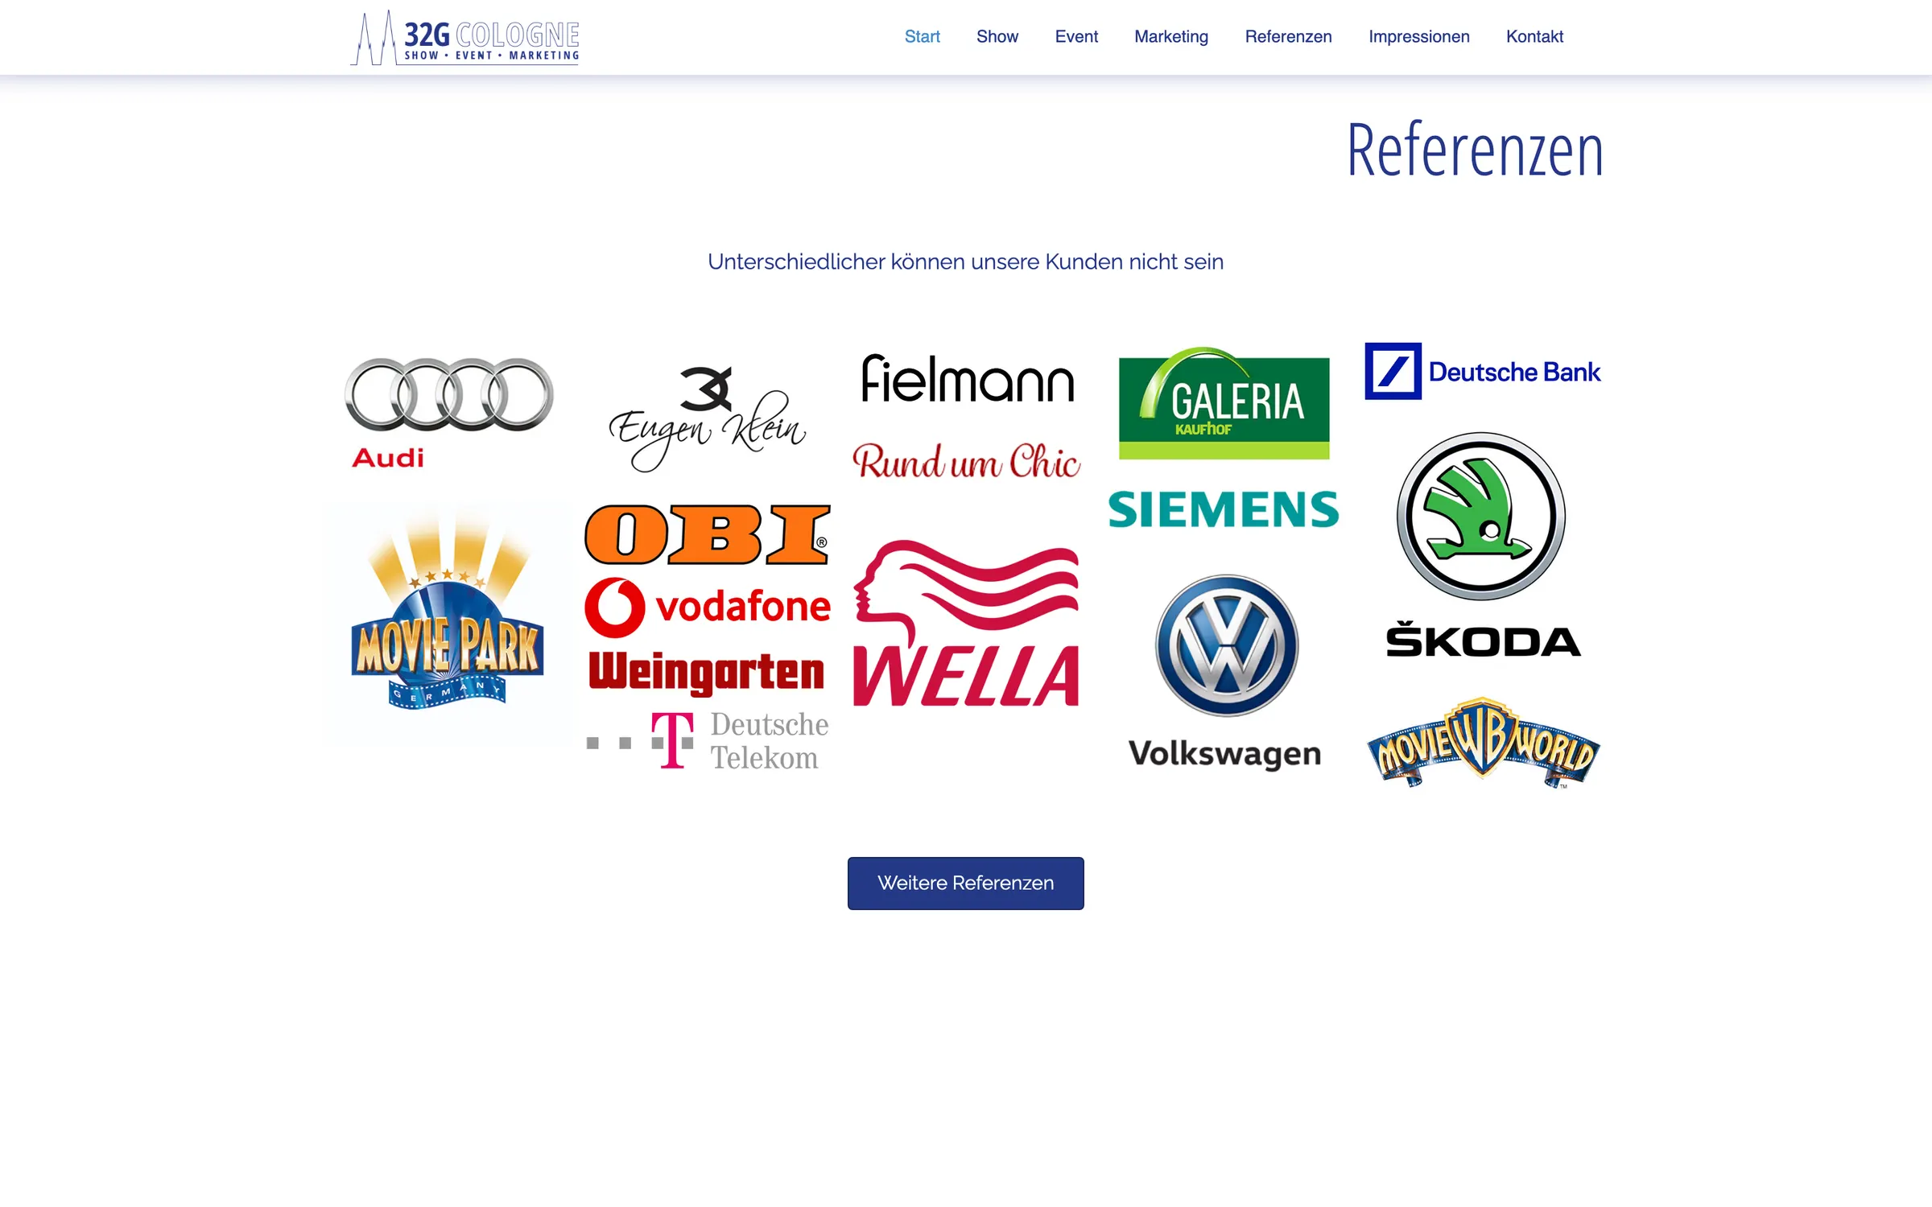Click the Rund um Chic logo

tap(966, 461)
